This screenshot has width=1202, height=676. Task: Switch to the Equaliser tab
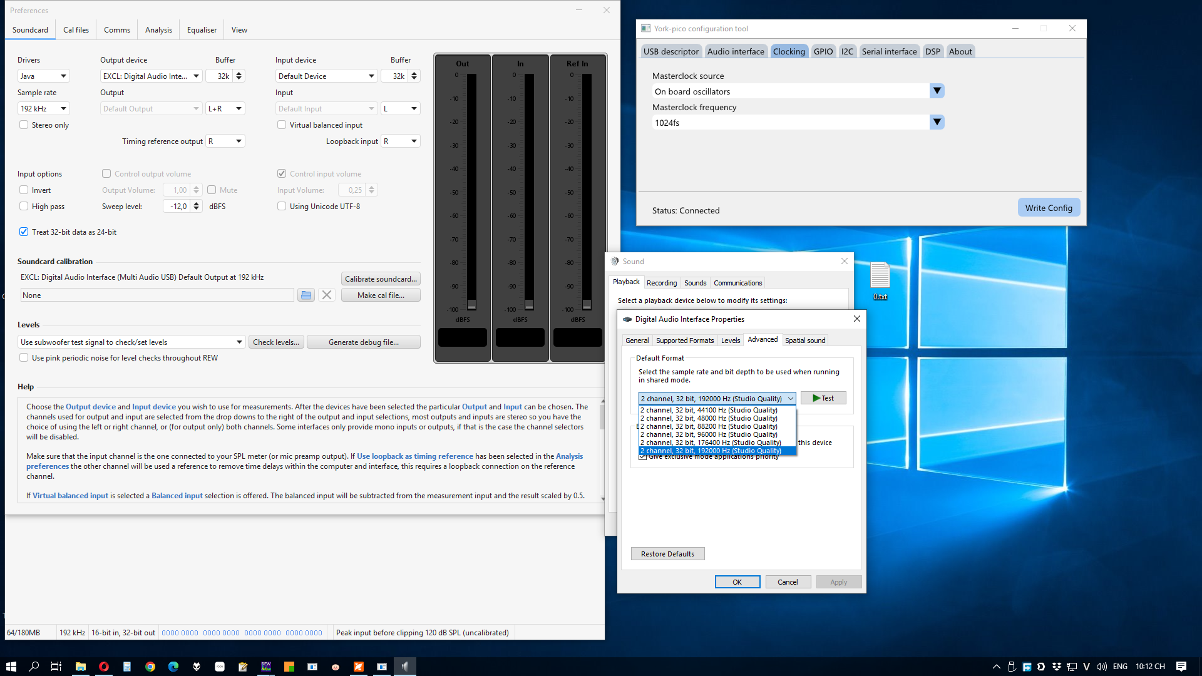pyautogui.click(x=202, y=30)
